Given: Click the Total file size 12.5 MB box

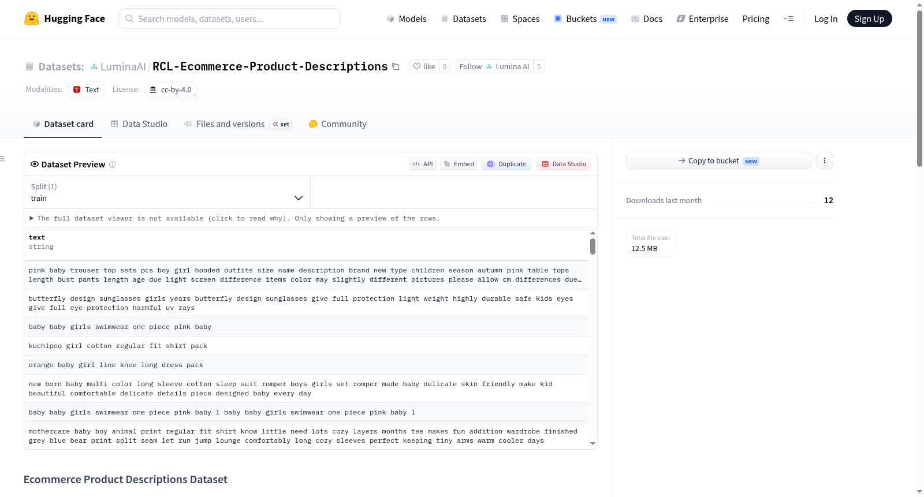Looking at the screenshot, I should (x=650, y=244).
